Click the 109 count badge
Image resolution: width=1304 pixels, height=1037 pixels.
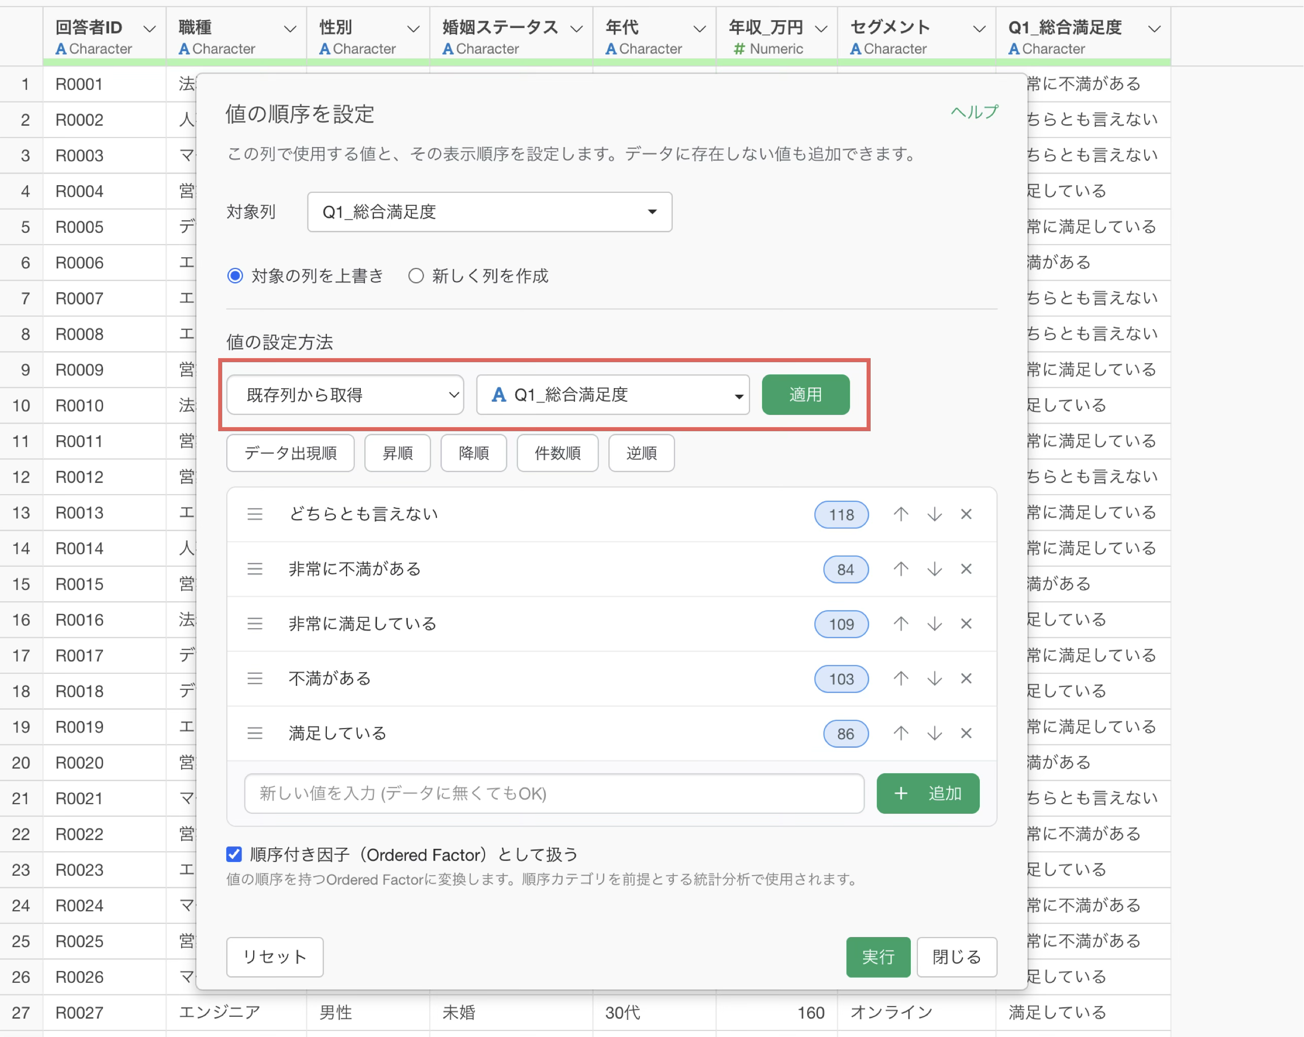pyautogui.click(x=841, y=624)
